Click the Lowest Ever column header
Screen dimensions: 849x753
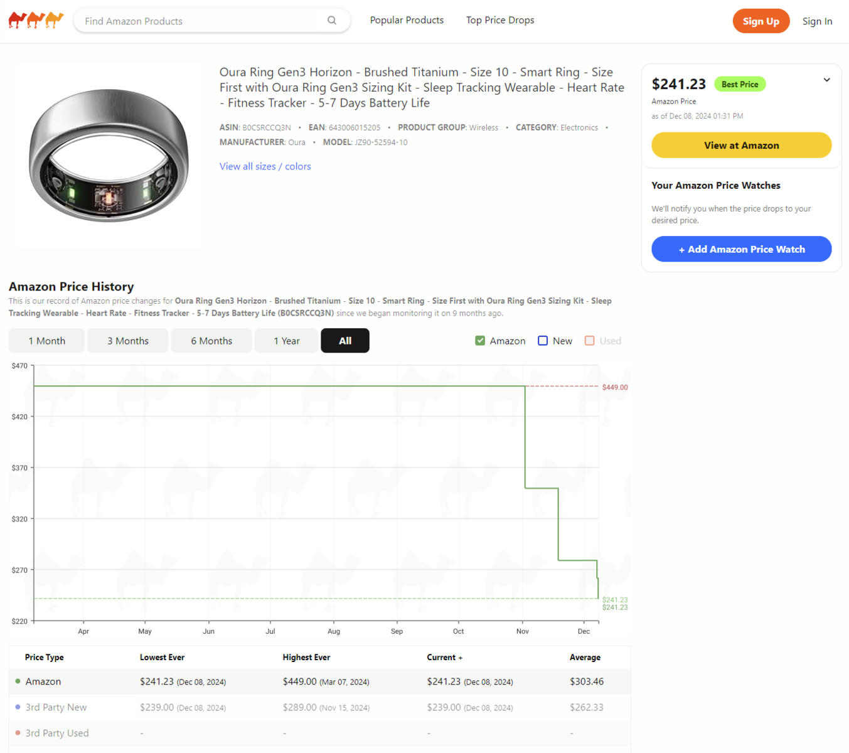tap(162, 658)
